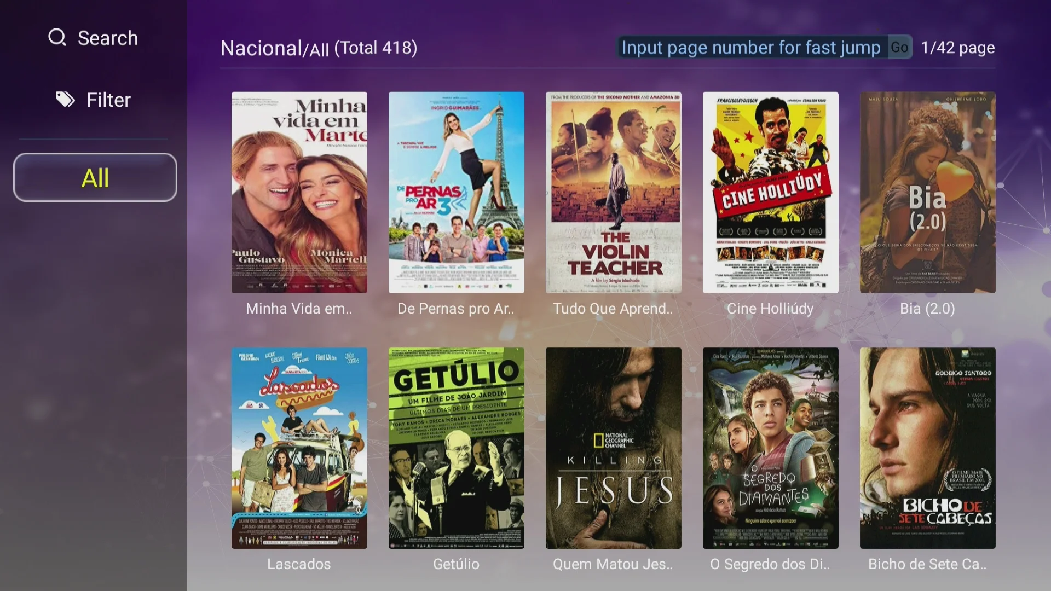Click the 'Nacional/All (Total 418)' heading
The width and height of the screenshot is (1051, 591).
pyautogui.click(x=319, y=48)
